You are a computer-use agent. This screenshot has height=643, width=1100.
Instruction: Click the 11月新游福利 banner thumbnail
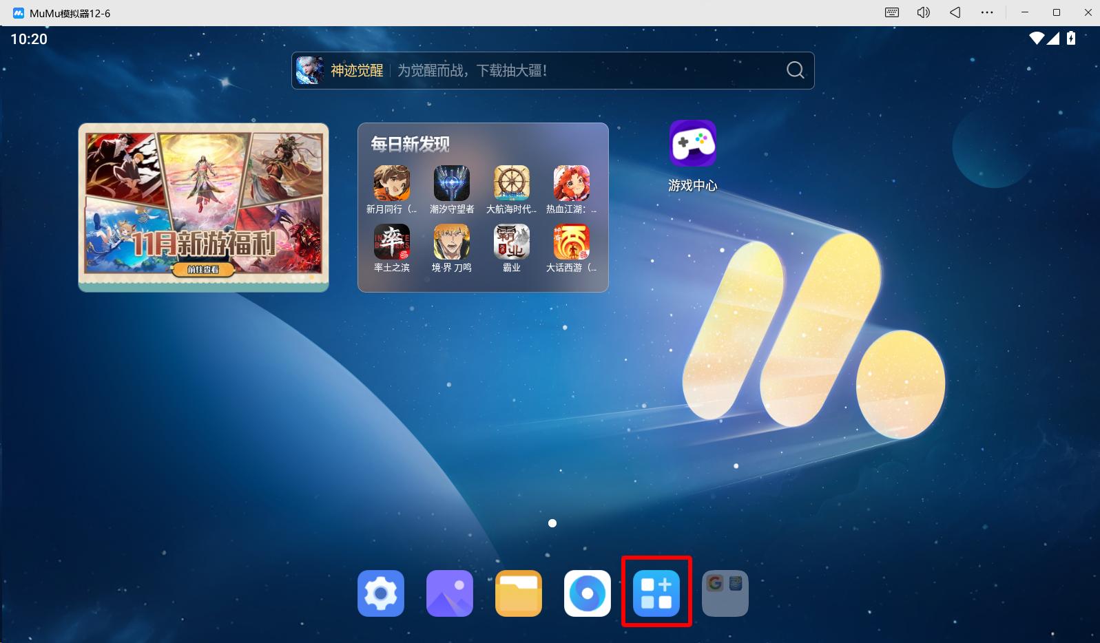tap(203, 207)
